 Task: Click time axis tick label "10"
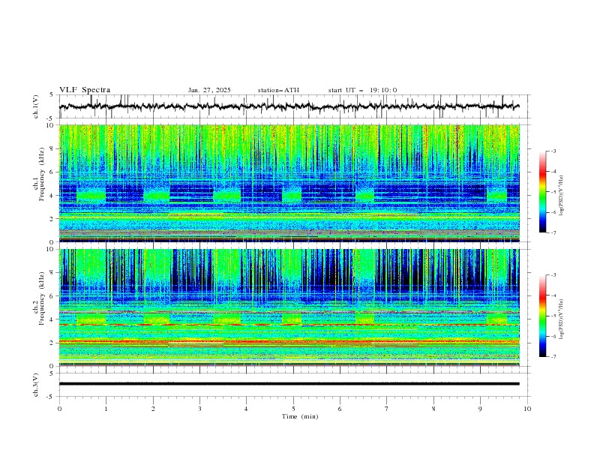(527, 409)
